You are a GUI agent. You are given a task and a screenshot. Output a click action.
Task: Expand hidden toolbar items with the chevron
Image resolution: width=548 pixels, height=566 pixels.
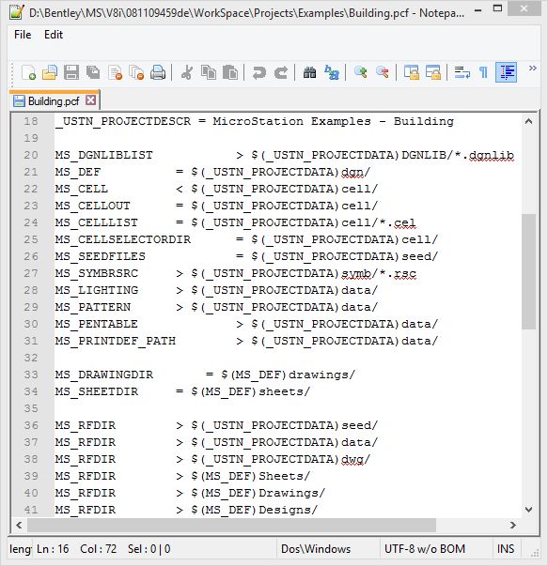click(532, 69)
